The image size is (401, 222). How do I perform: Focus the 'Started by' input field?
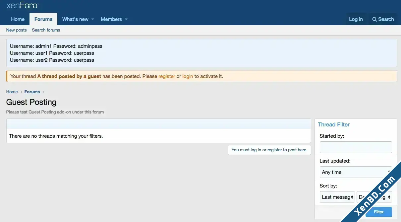pyautogui.click(x=356, y=147)
